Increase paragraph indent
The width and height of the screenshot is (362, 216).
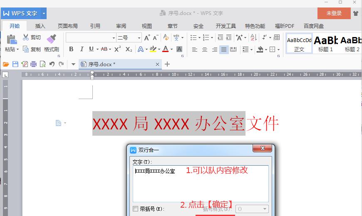(229, 37)
